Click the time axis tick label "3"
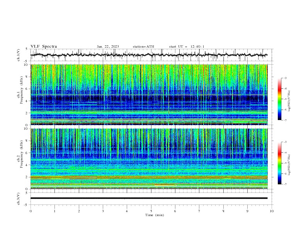306x237 pixels. pos(103,211)
